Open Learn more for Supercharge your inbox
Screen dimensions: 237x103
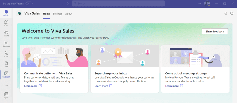coord(101,86)
